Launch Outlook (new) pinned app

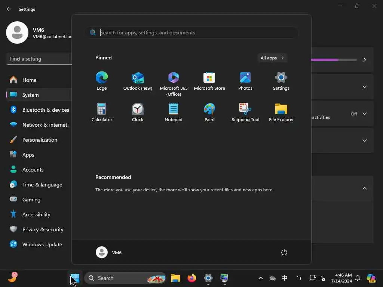pyautogui.click(x=138, y=81)
